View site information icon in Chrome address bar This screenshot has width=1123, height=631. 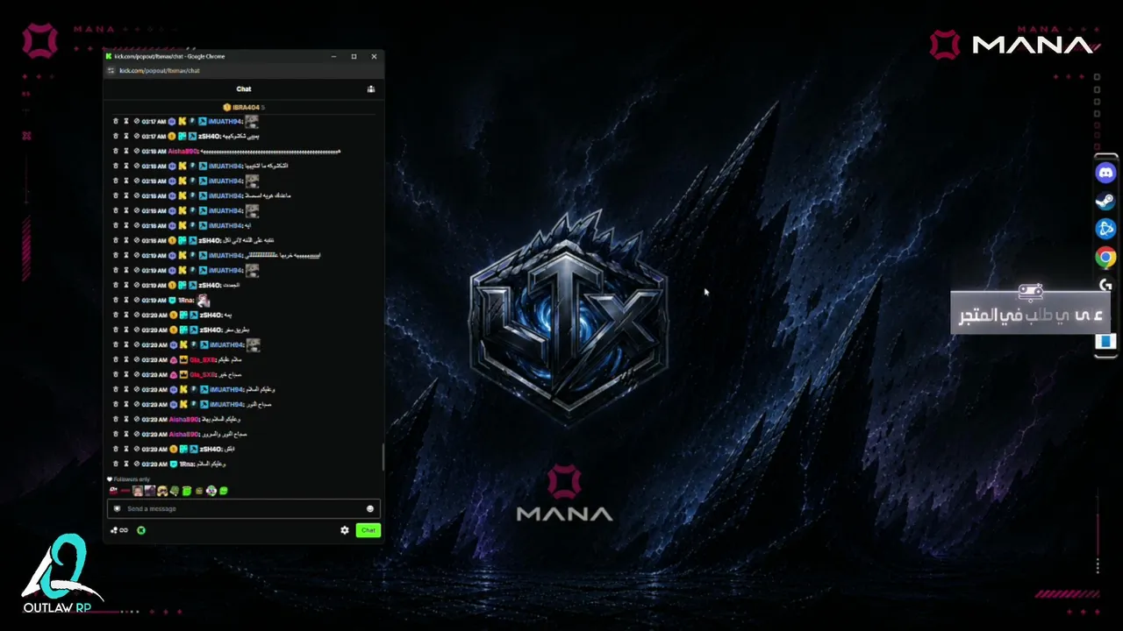[x=111, y=70]
